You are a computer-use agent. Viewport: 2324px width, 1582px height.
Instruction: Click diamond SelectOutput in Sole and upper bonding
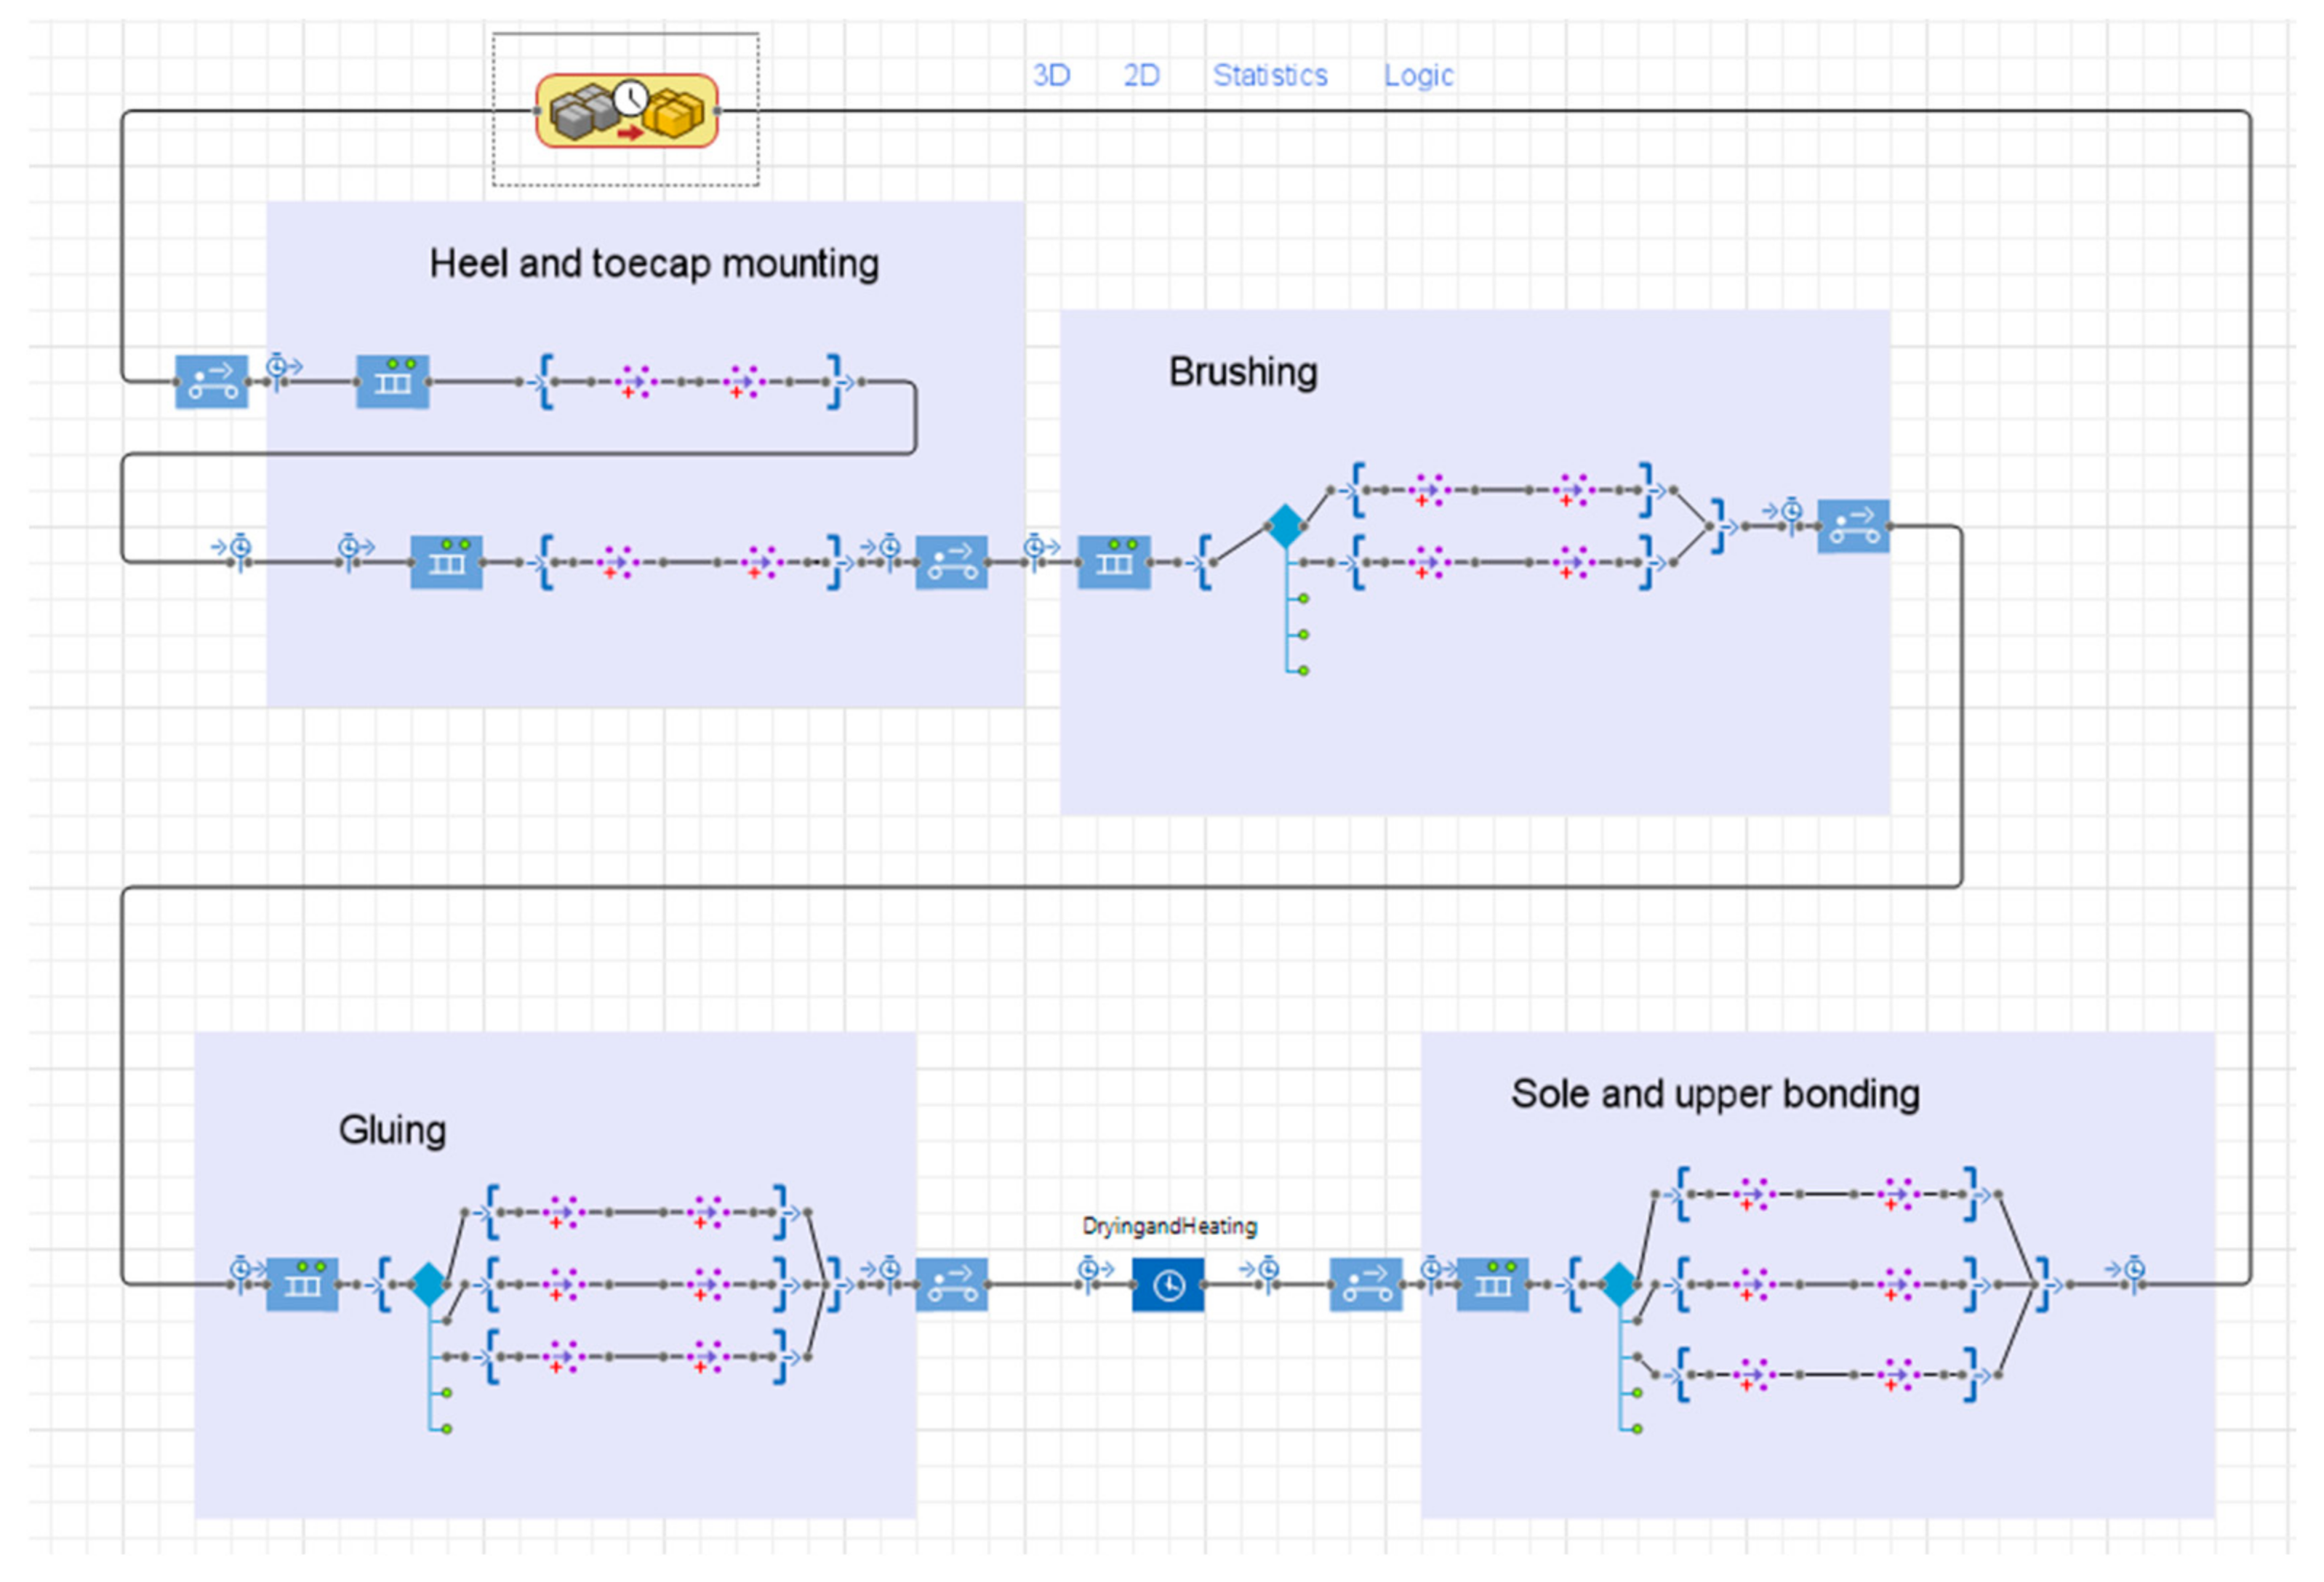click(x=1619, y=1284)
